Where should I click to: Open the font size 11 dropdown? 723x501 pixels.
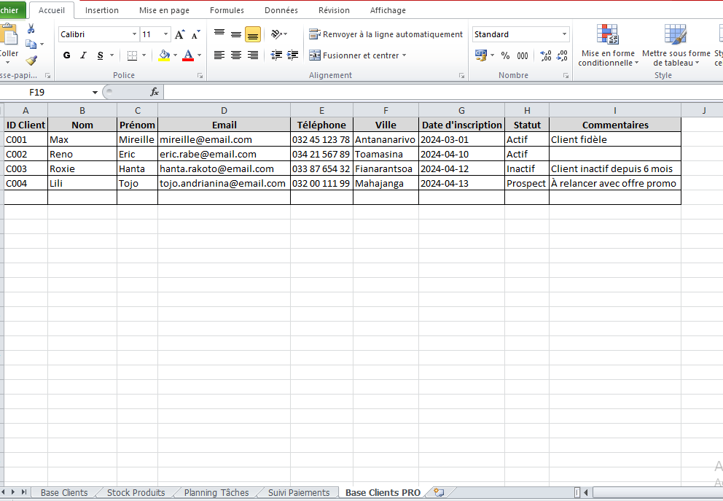pos(165,34)
